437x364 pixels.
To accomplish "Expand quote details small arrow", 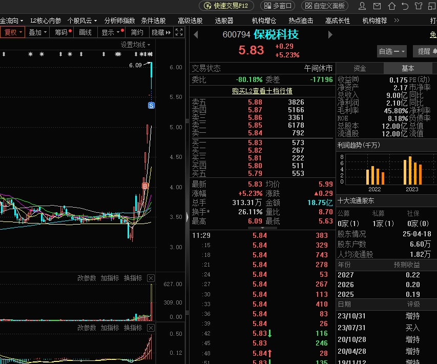I will 262,228.
